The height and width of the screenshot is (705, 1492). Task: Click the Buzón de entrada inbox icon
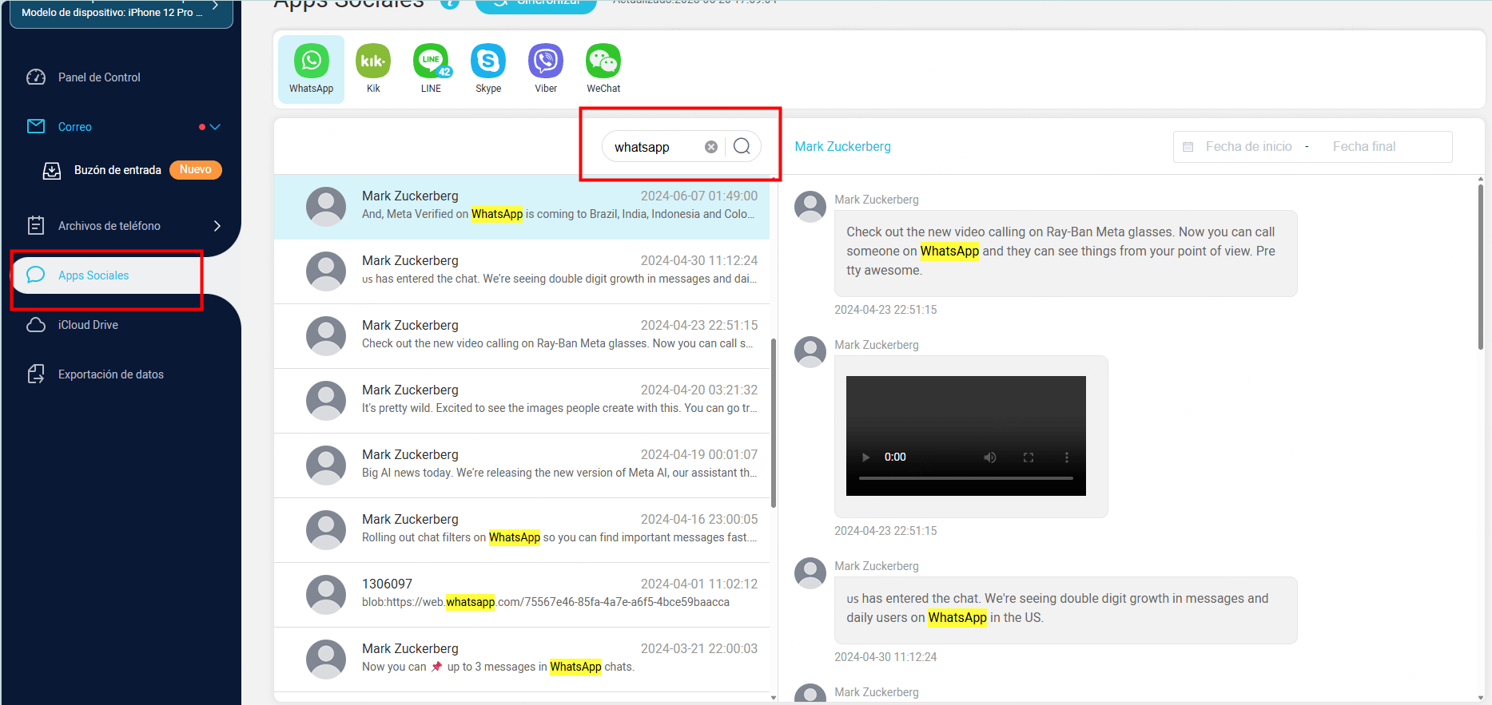tap(52, 170)
